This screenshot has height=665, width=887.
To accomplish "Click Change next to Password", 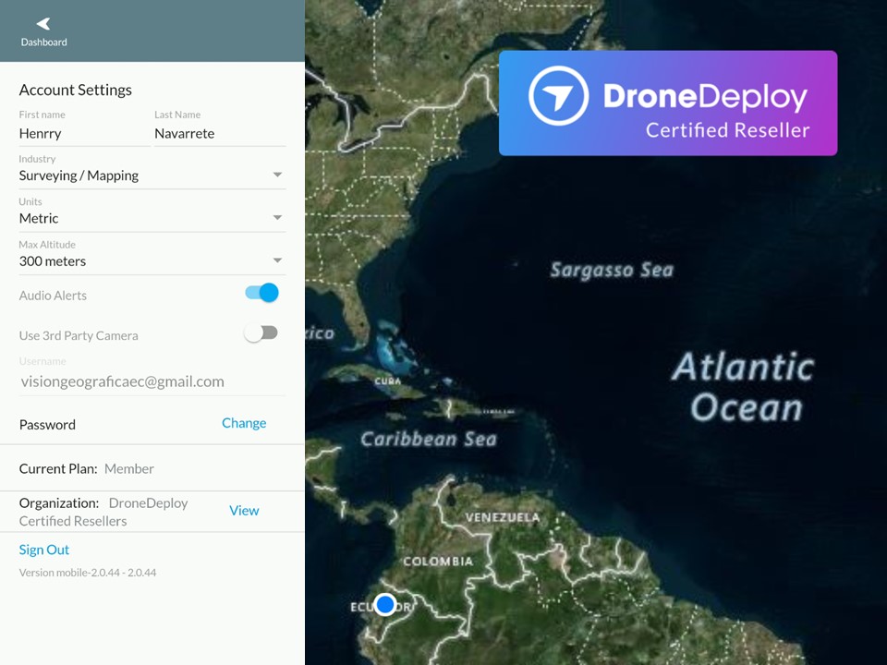I will click(244, 424).
